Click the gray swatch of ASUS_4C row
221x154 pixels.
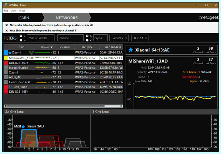point(6,77)
